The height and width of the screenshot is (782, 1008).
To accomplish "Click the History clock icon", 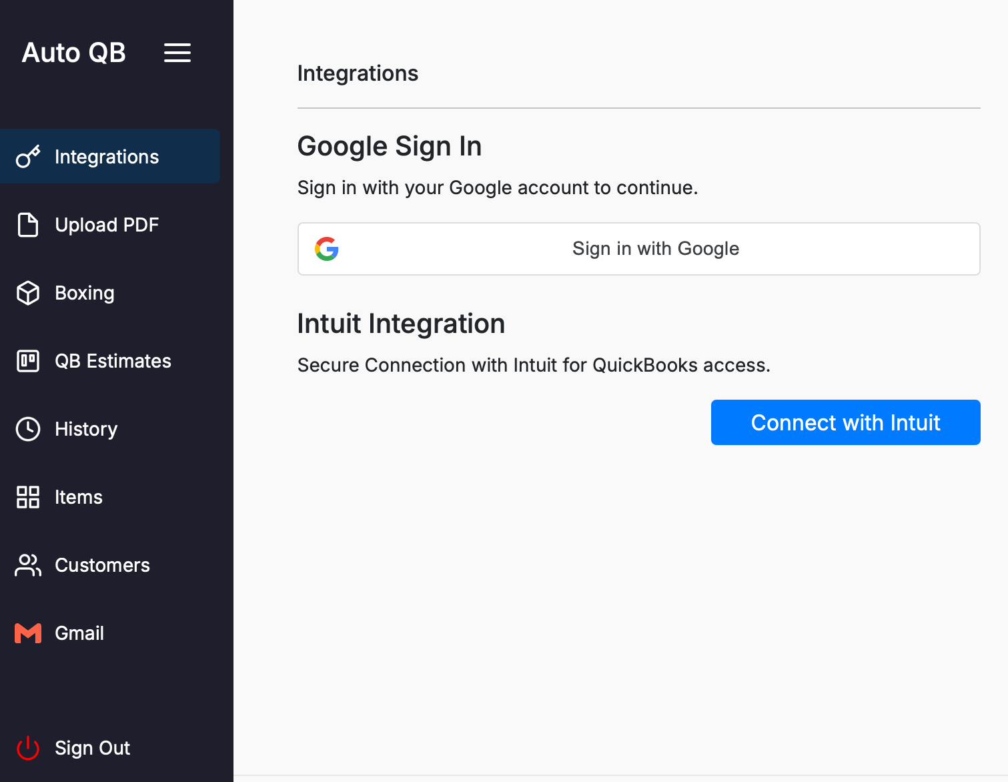I will 28,429.
